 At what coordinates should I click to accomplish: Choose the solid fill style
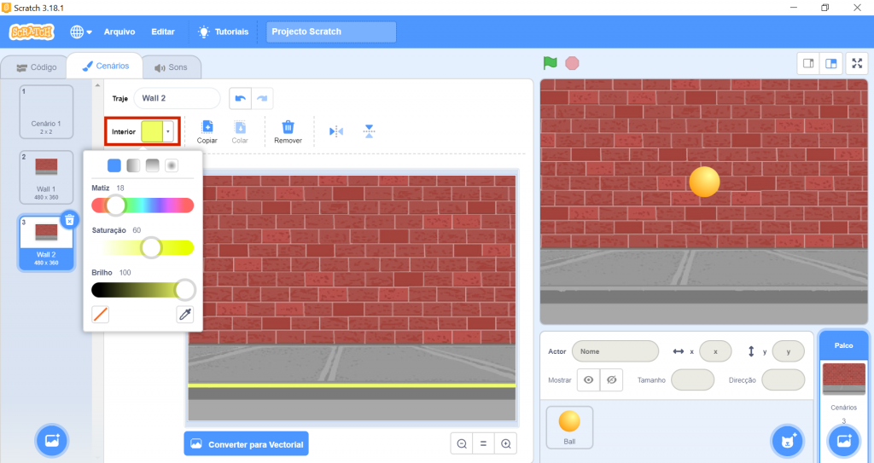tap(114, 165)
